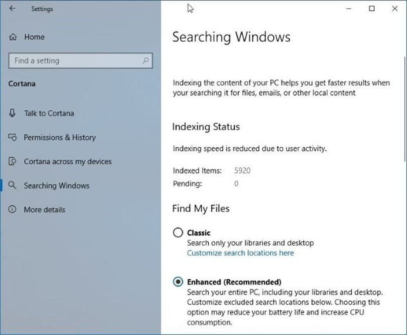The height and width of the screenshot is (335, 407).
Task: Minimize the Settings window
Action: coord(348,8)
